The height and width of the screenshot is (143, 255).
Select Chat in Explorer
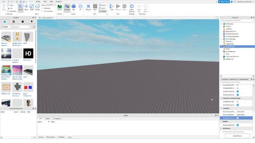click(228, 54)
